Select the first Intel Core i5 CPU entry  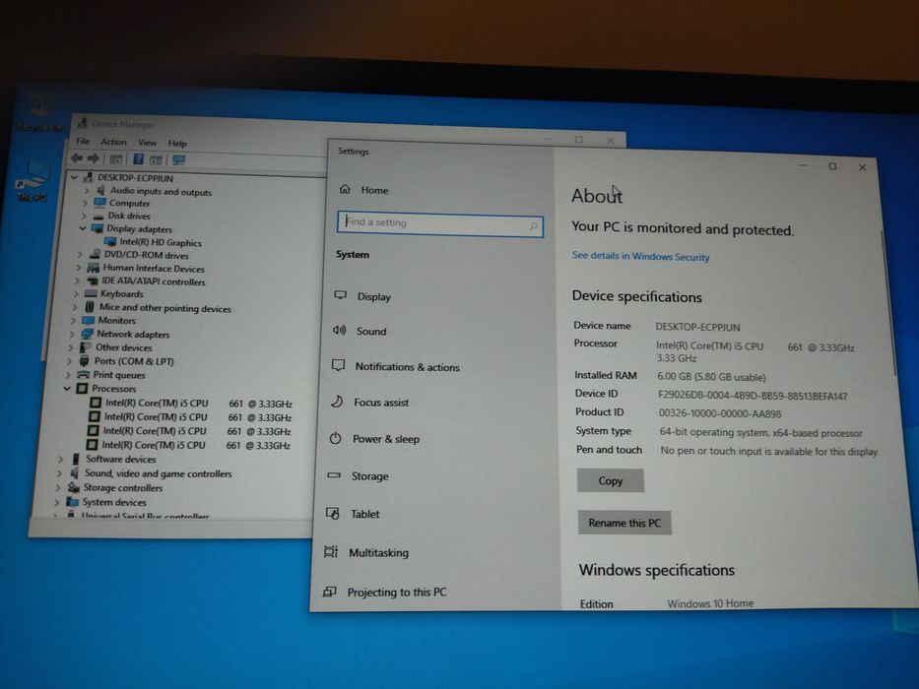pyautogui.click(x=198, y=404)
